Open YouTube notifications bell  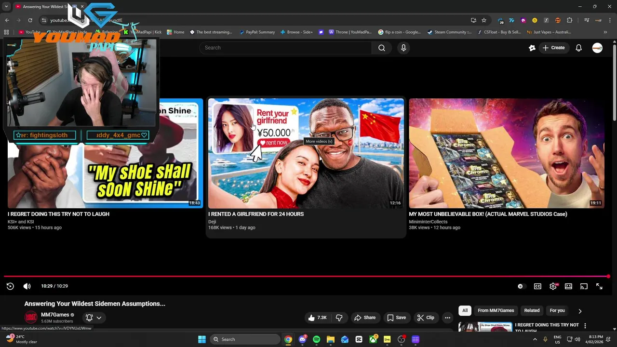[x=579, y=48]
